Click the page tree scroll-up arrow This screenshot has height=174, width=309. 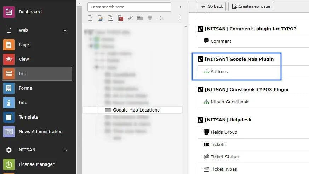(x=185, y=26)
